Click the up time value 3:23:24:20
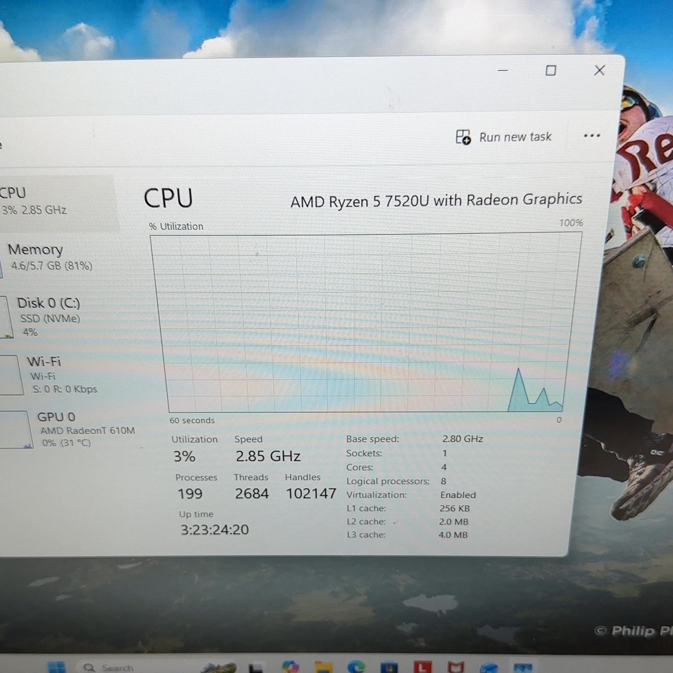Screen dimensions: 673x673 [215, 530]
